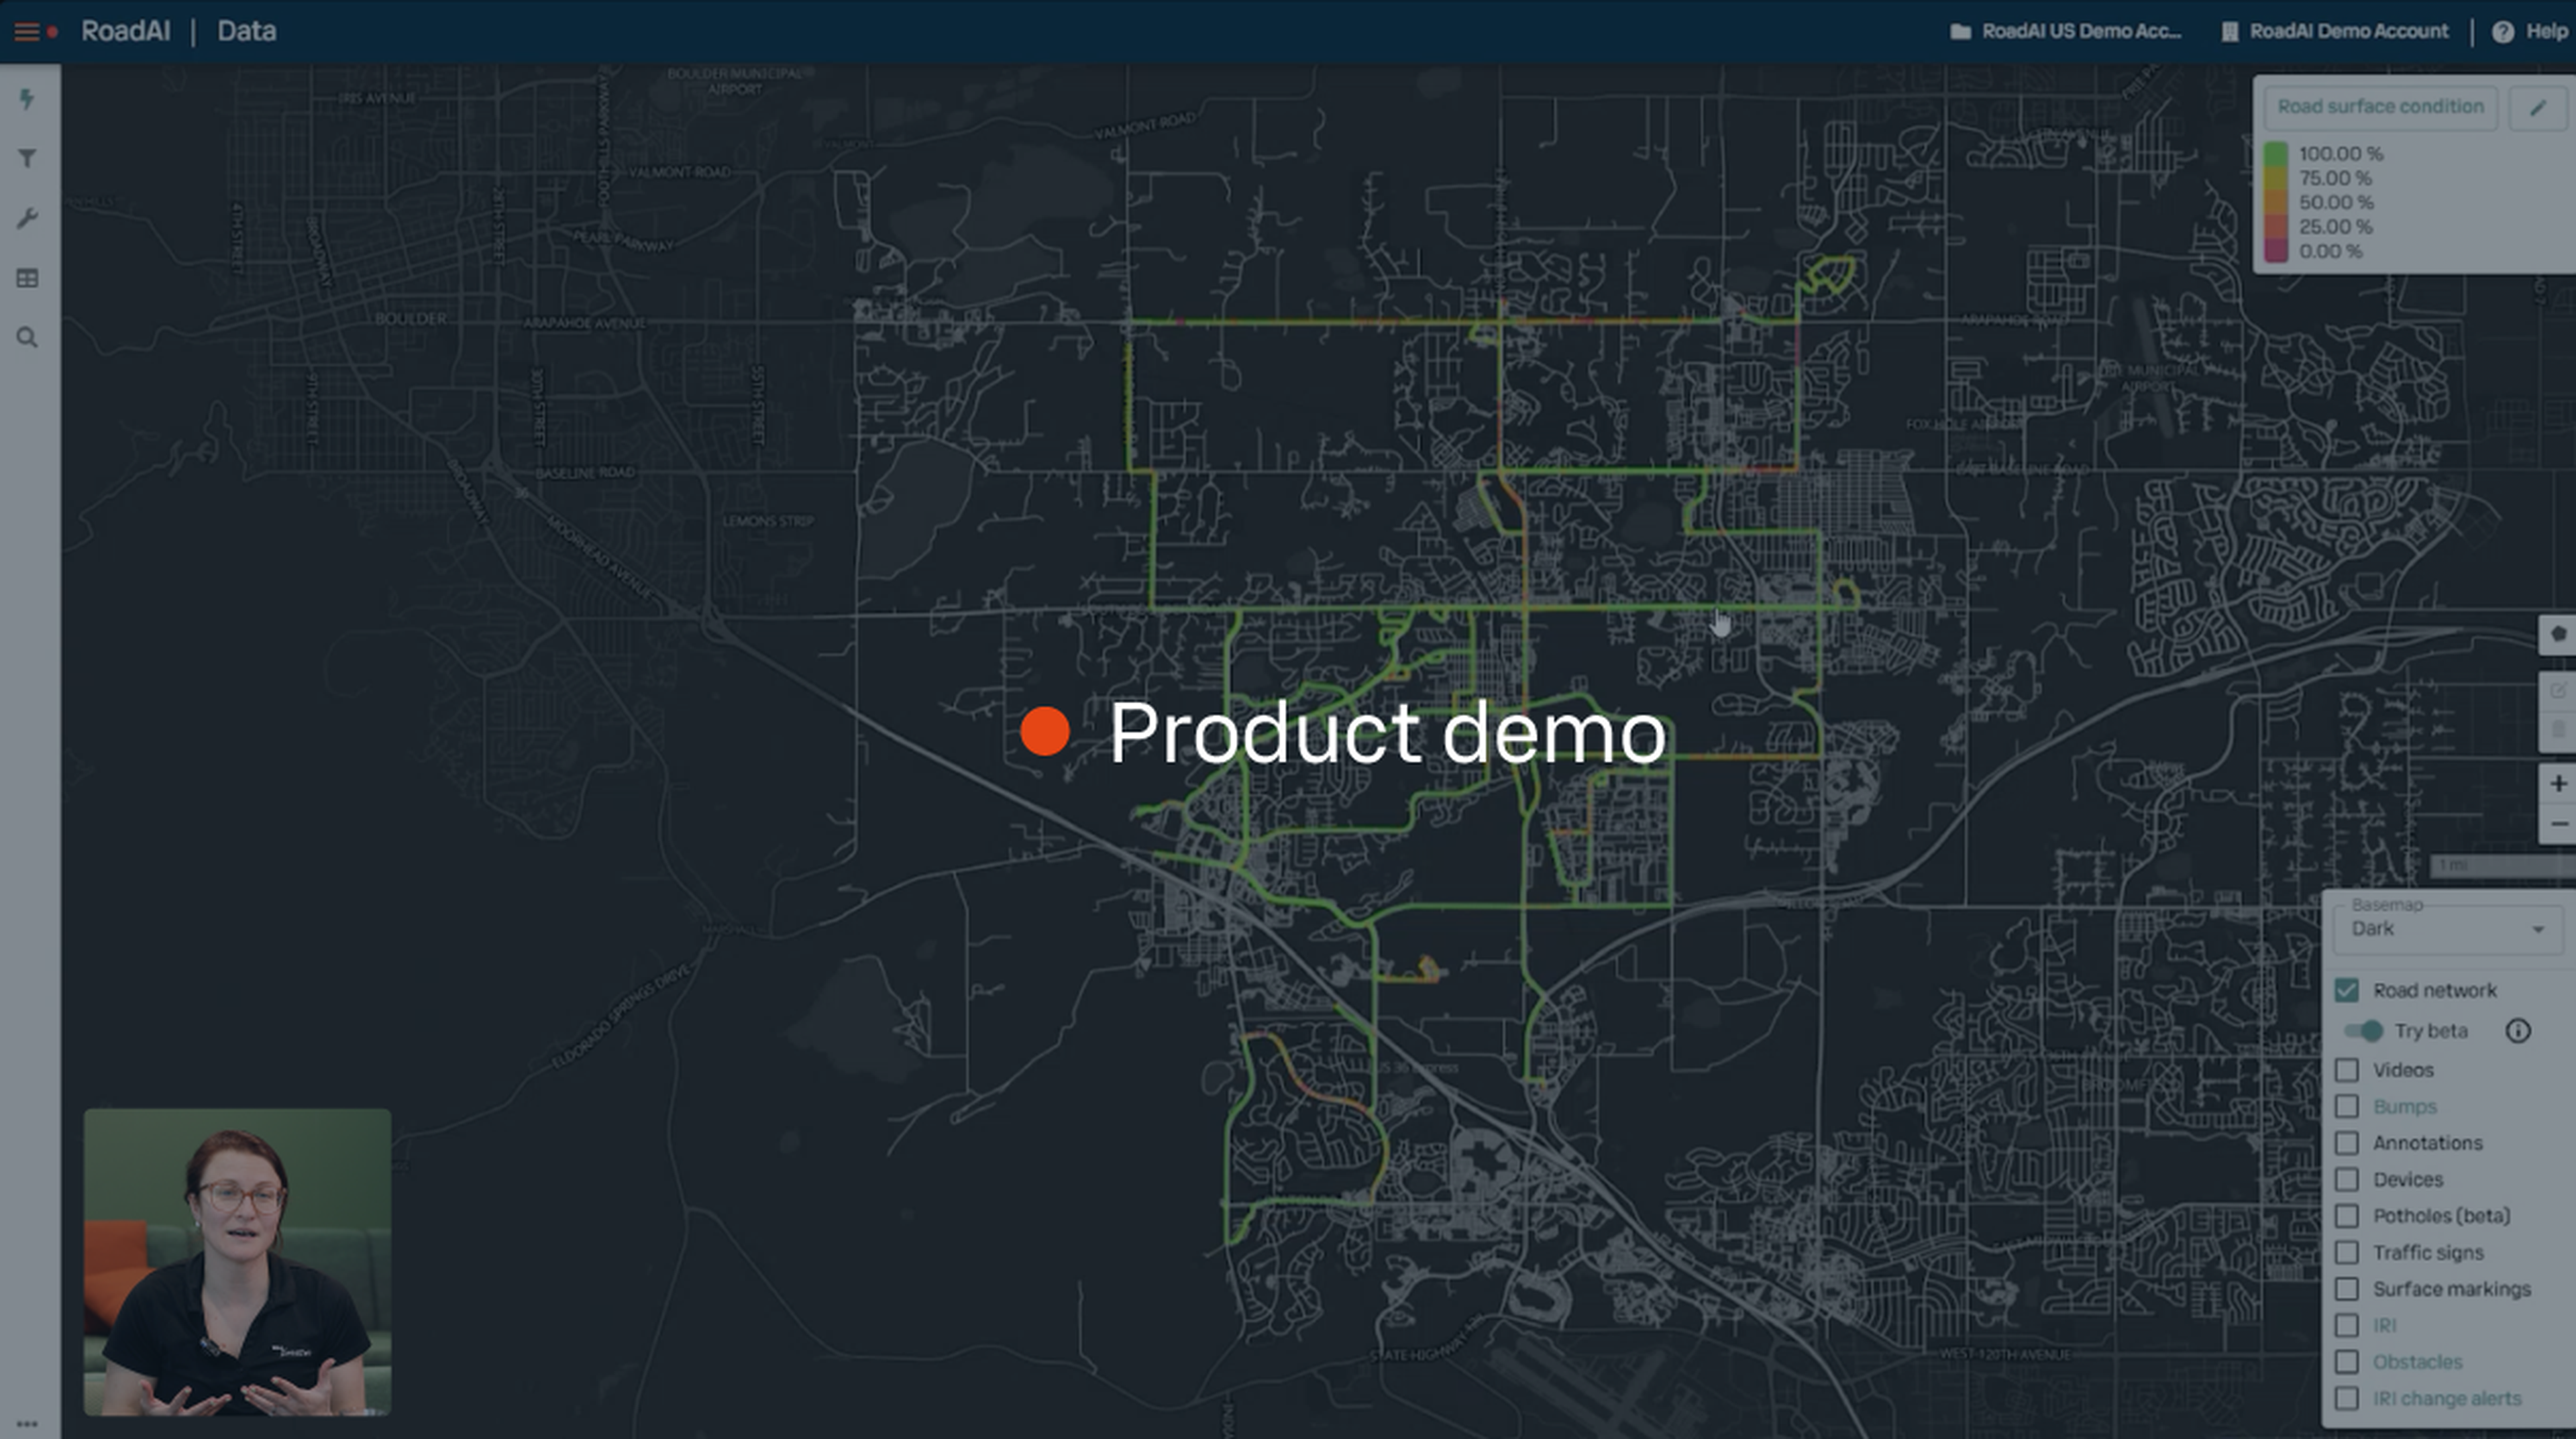Toggle the Try beta switch

(2364, 1030)
